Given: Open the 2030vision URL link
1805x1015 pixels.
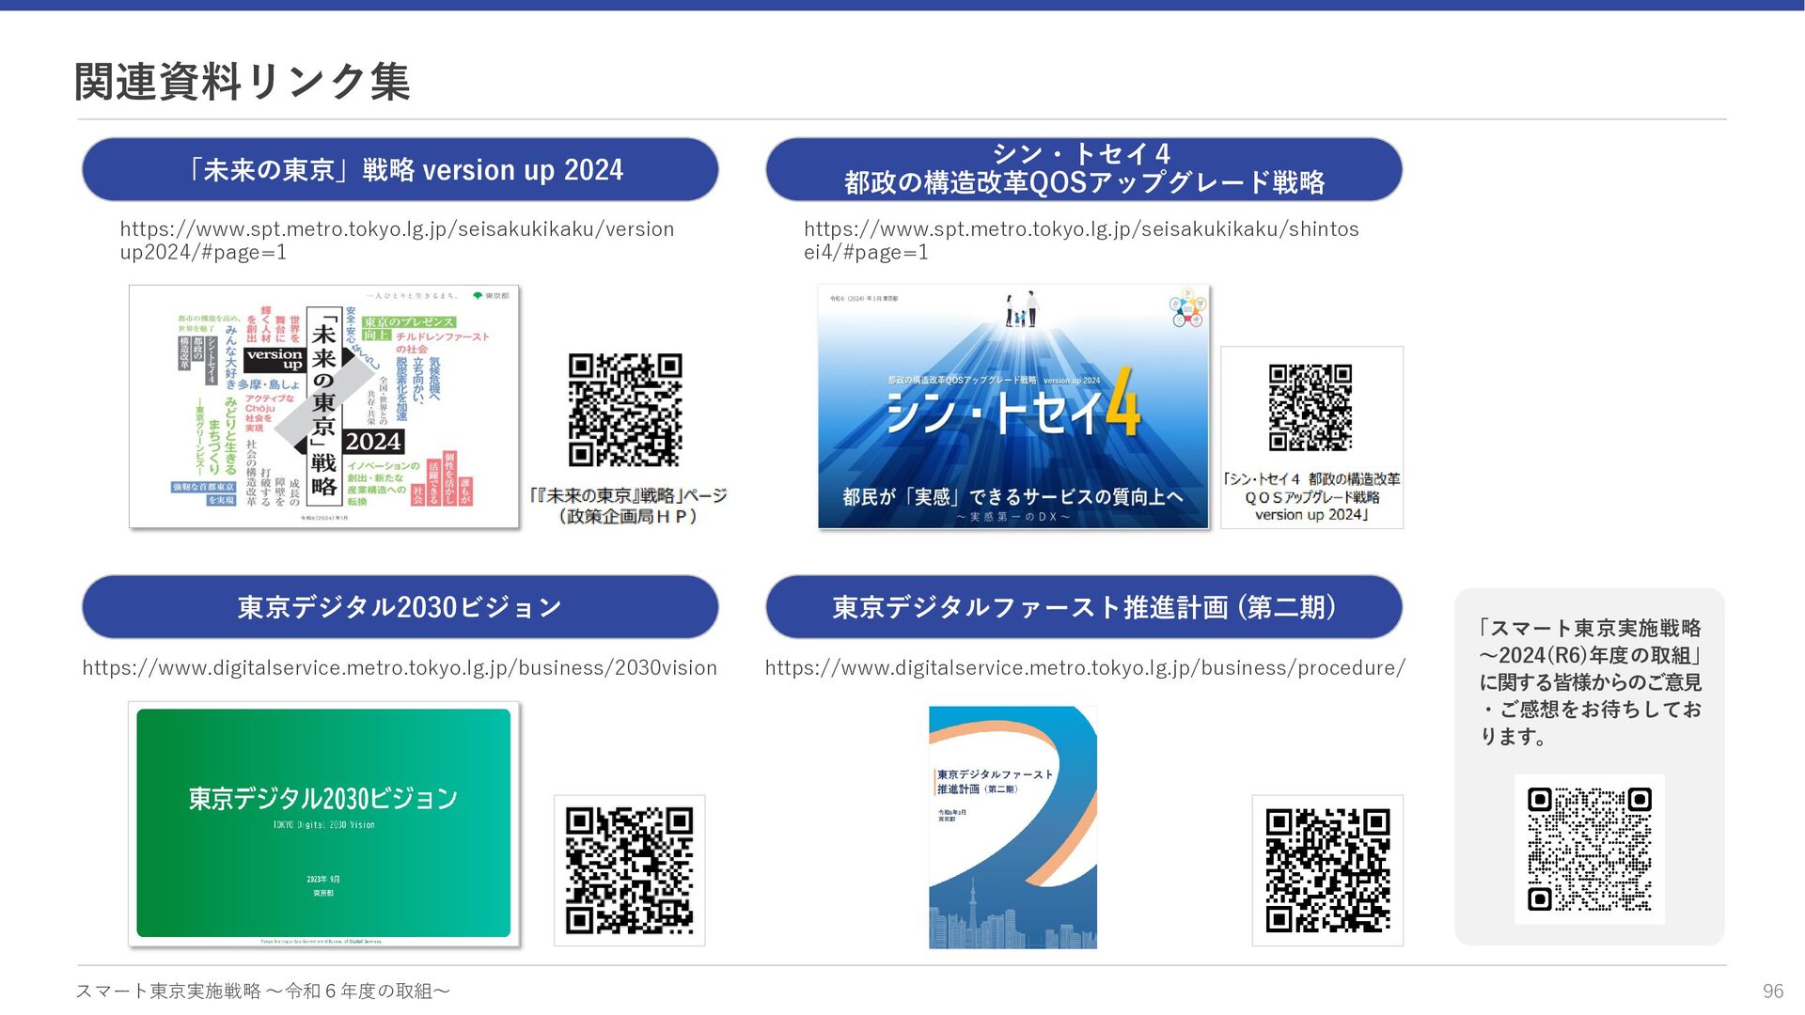Looking at the screenshot, I should pos(400,668).
